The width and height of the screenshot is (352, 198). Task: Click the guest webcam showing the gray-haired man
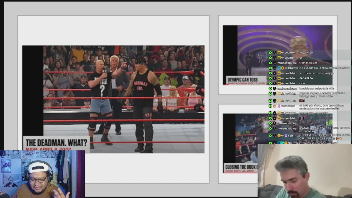[x=305, y=171]
